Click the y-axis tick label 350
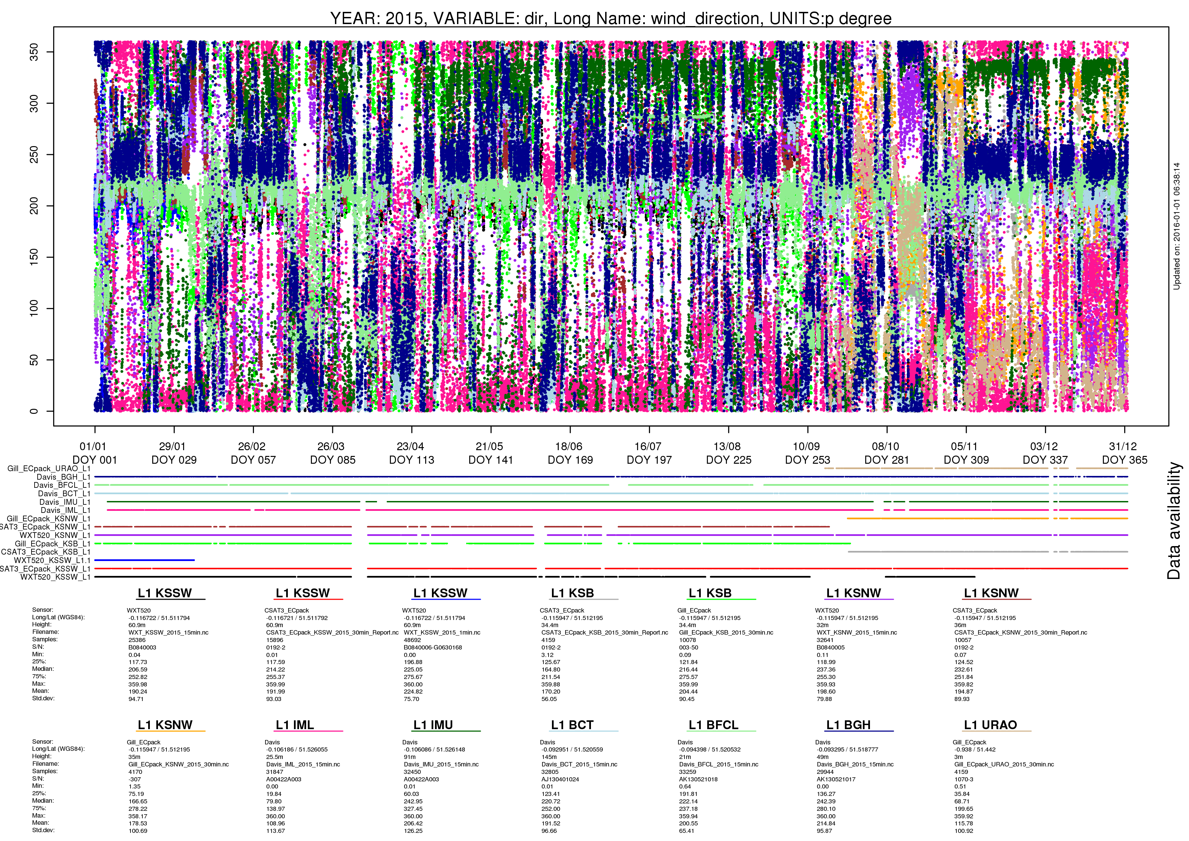 coord(34,52)
